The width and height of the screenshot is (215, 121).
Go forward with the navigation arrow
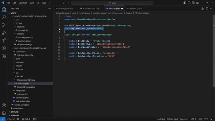(68, 3)
